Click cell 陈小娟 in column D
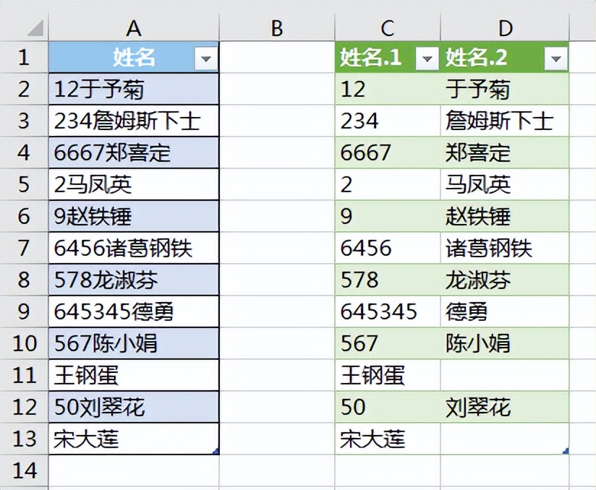The image size is (596, 490). coord(505,343)
